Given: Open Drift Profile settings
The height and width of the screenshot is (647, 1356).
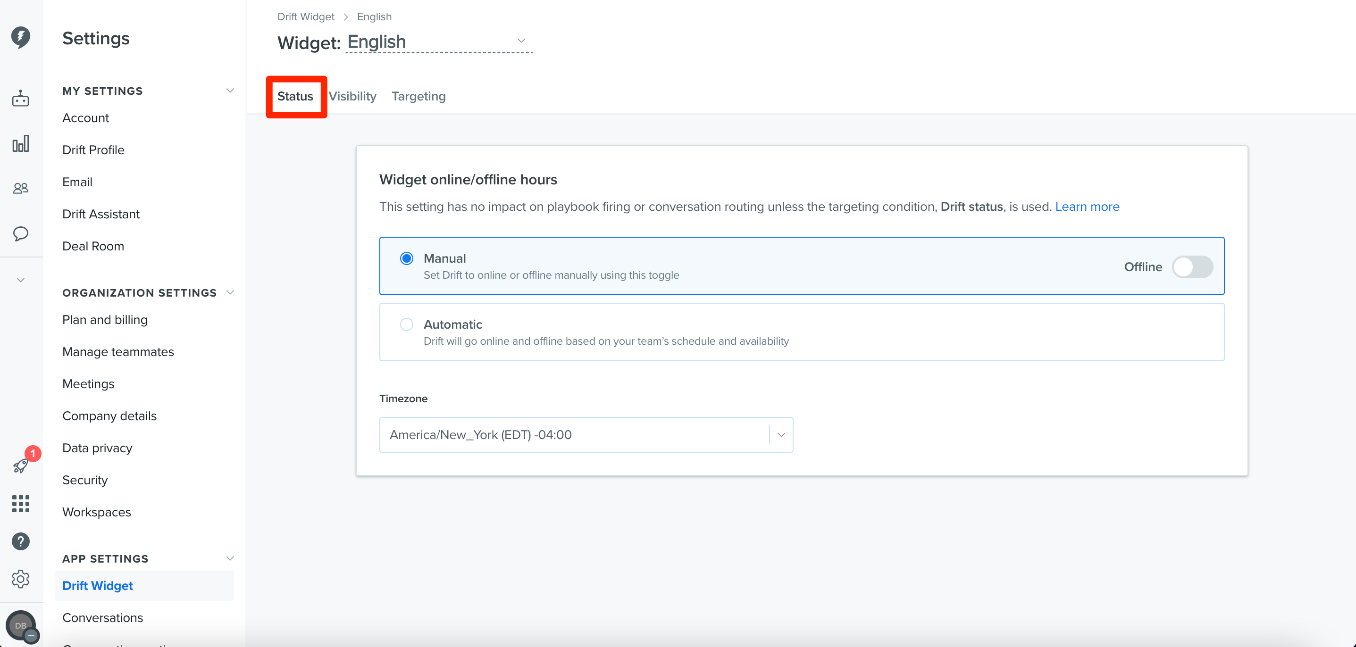Looking at the screenshot, I should pyautogui.click(x=93, y=150).
